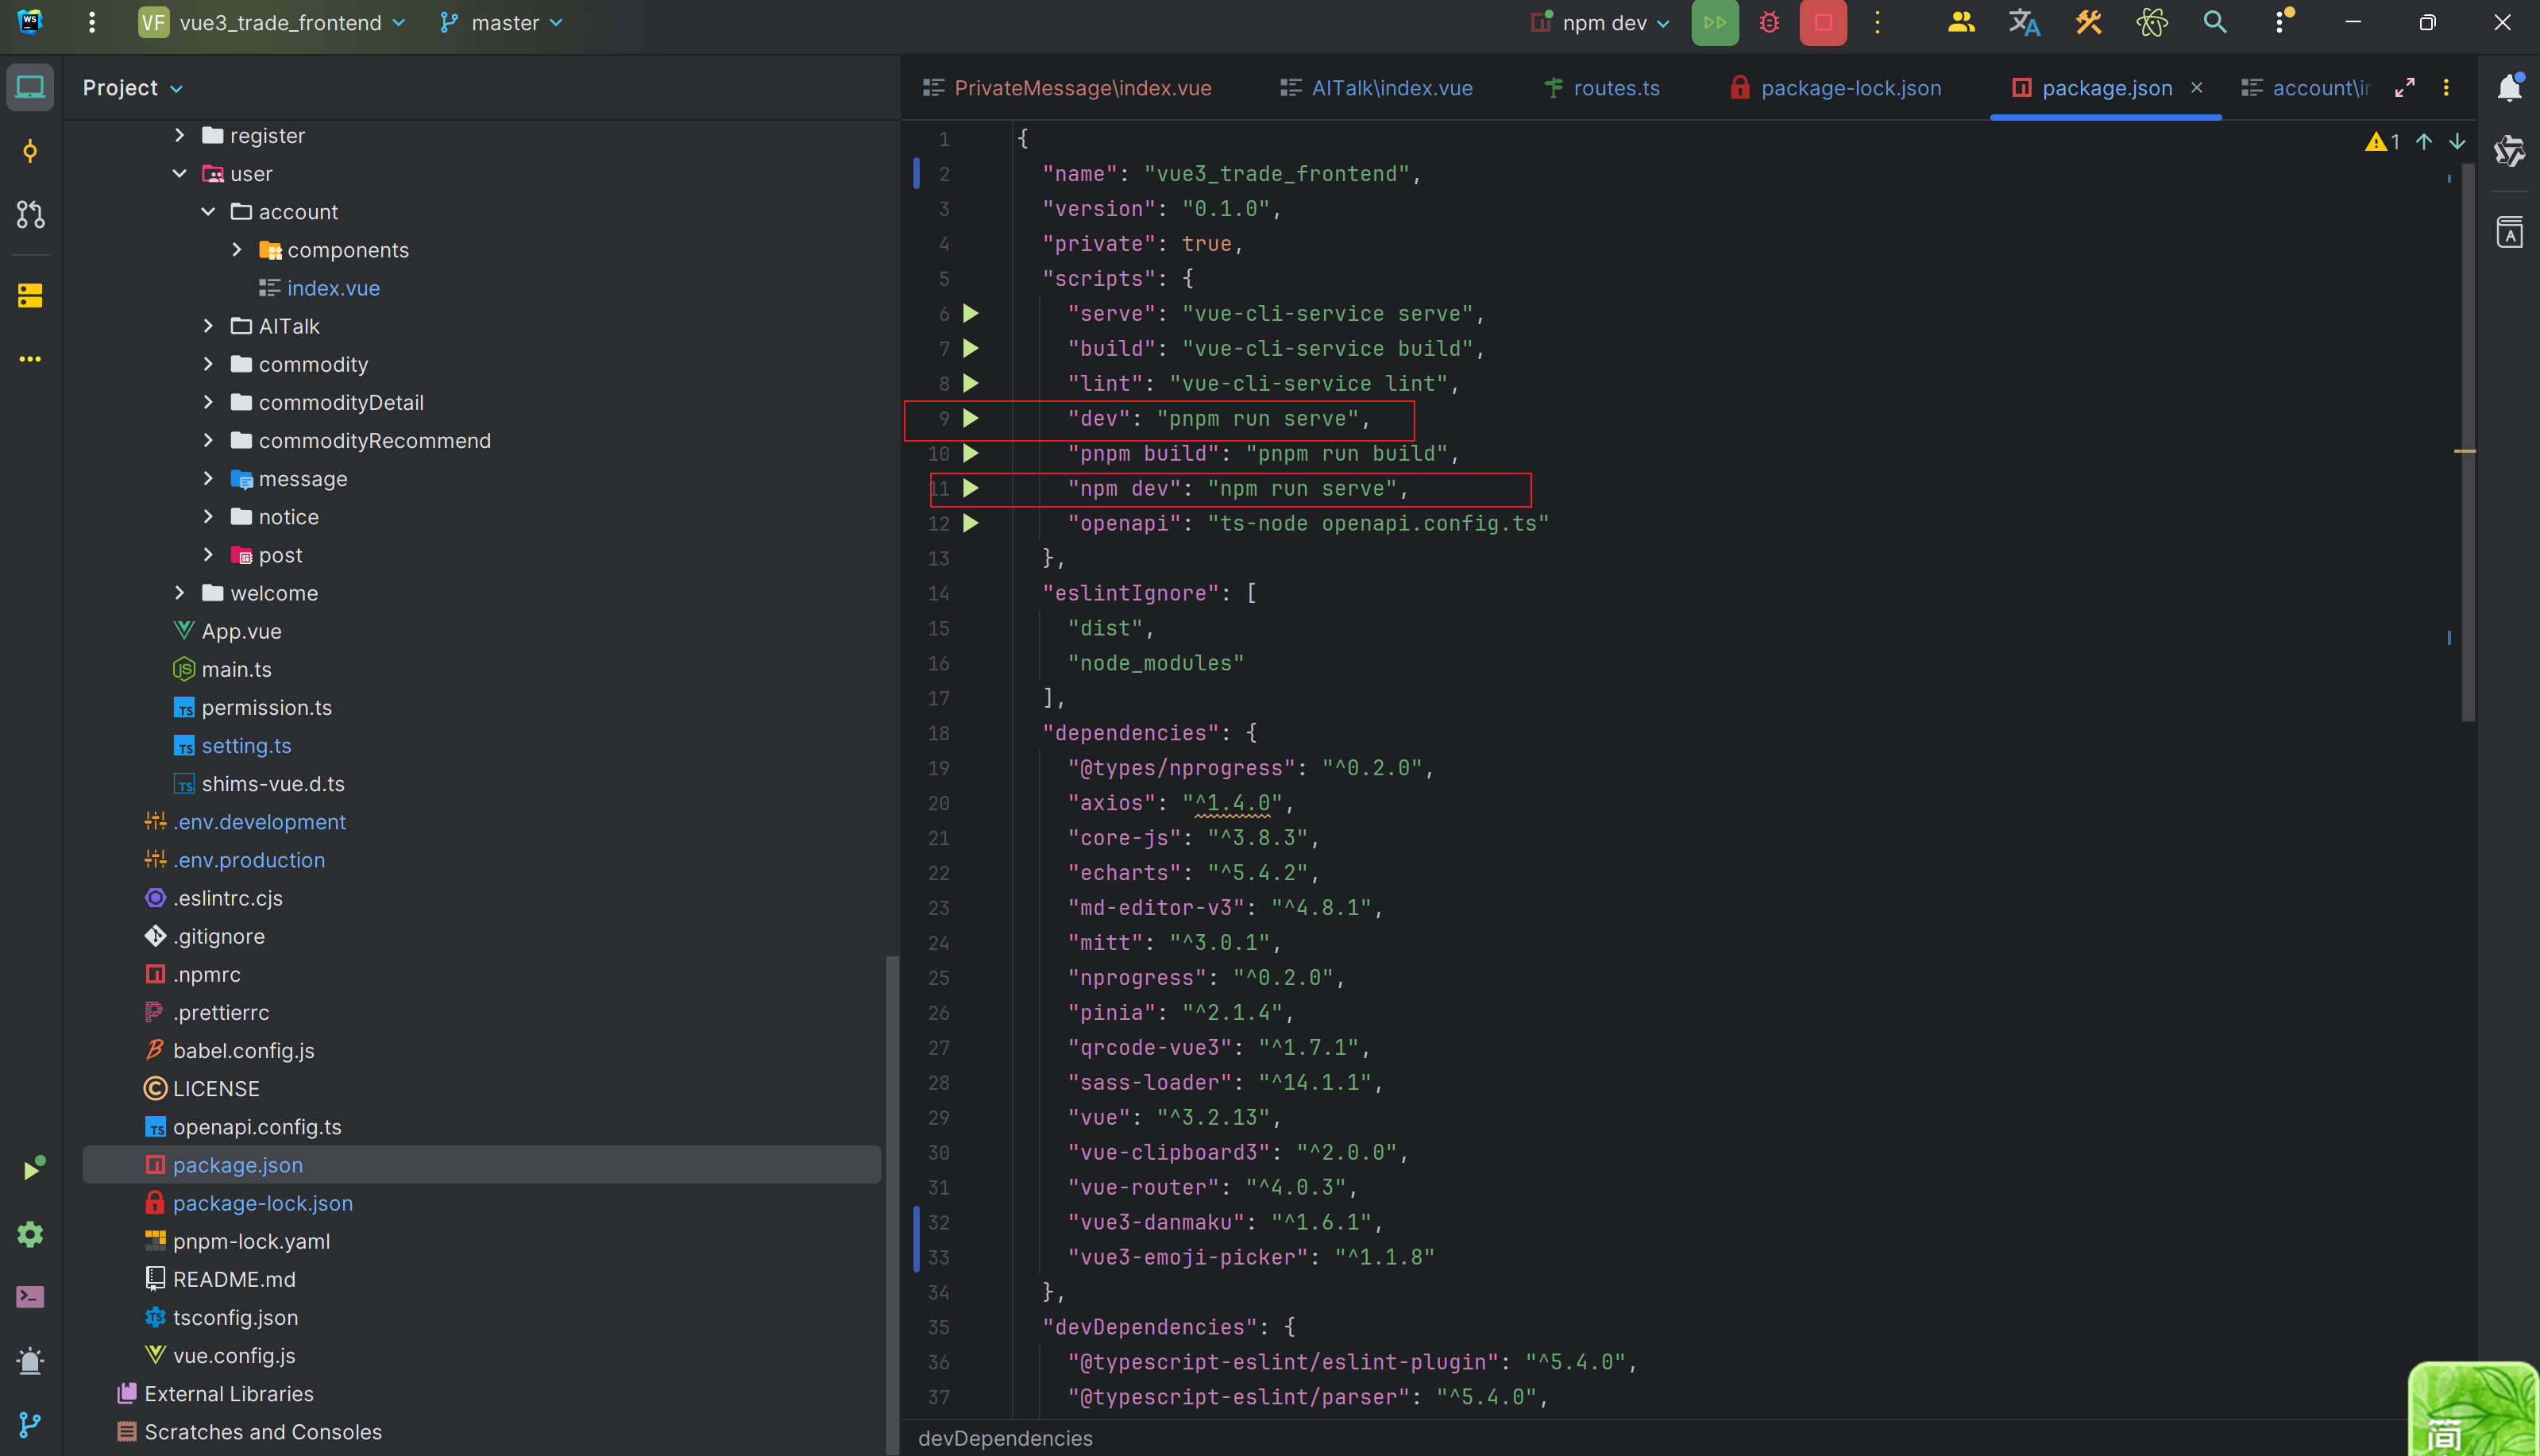
Task: Run the build script gutter arrow
Action: pyautogui.click(x=970, y=349)
